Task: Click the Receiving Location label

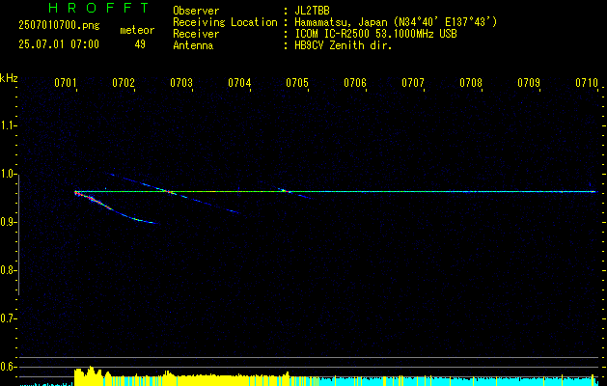Action: [x=225, y=22]
